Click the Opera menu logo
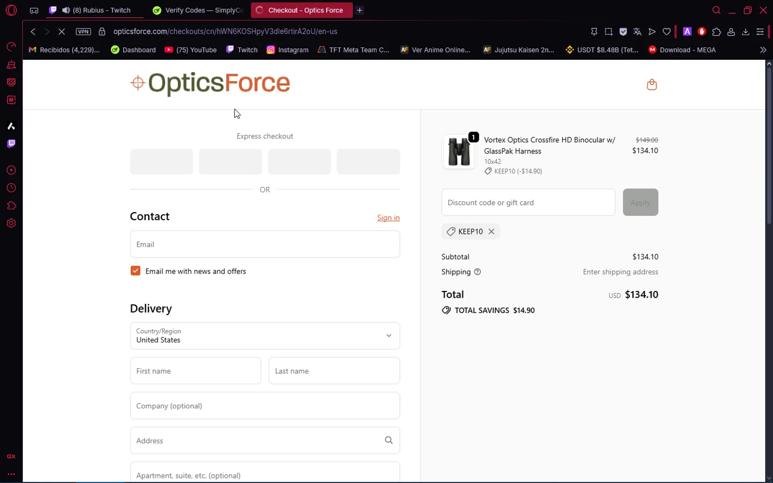Viewport: 773px width, 483px height. tap(11, 10)
